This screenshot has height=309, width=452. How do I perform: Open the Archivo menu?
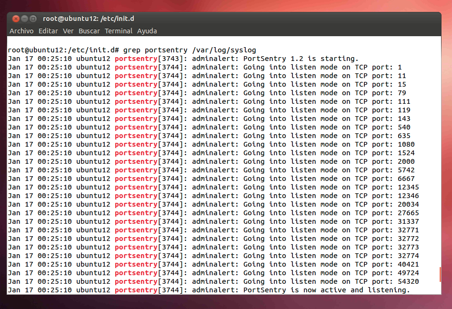click(x=21, y=31)
